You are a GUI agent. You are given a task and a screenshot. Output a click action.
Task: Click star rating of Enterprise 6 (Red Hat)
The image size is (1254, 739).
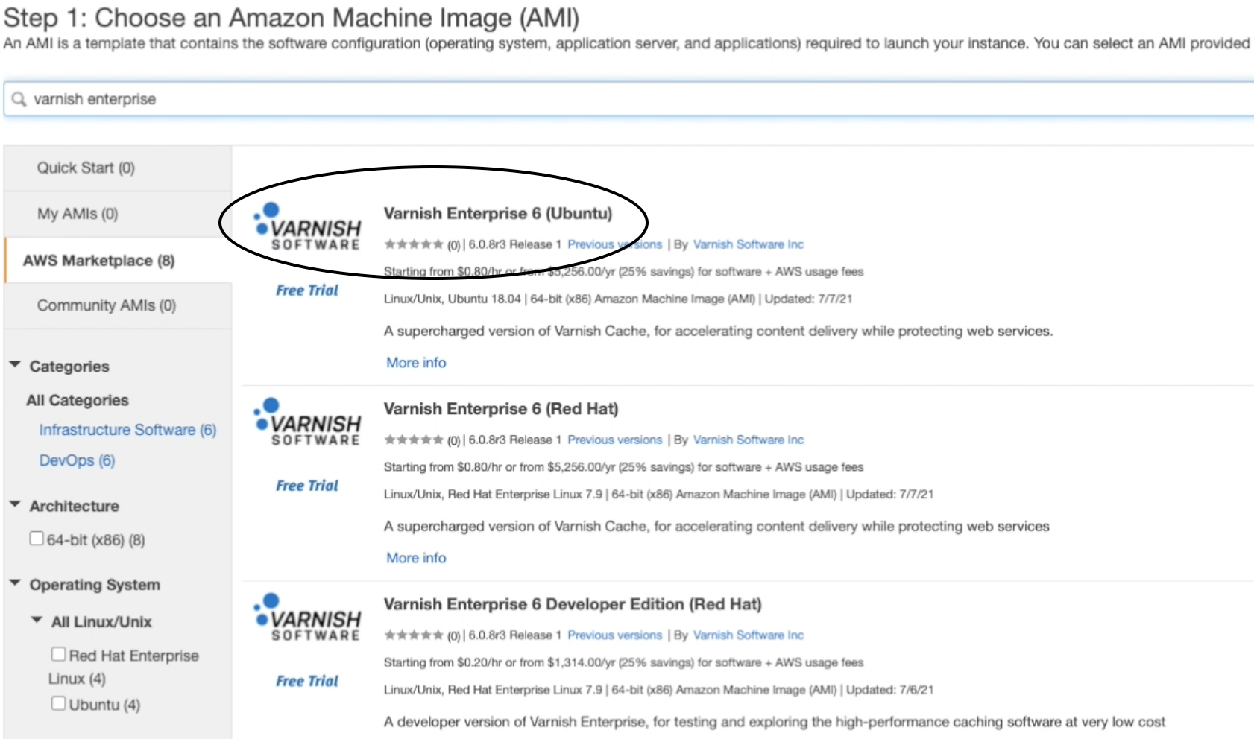click(414, 440)
